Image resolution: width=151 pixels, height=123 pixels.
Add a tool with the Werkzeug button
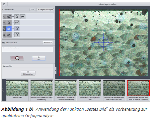coord(48,43)
